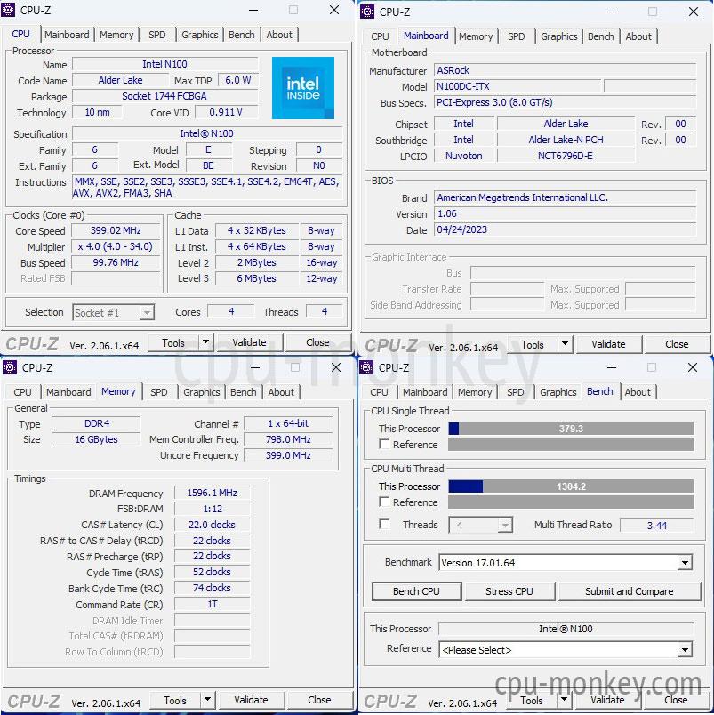Click Tools button in Memory window
The image size is (714, 715).
tap(175, 700)
